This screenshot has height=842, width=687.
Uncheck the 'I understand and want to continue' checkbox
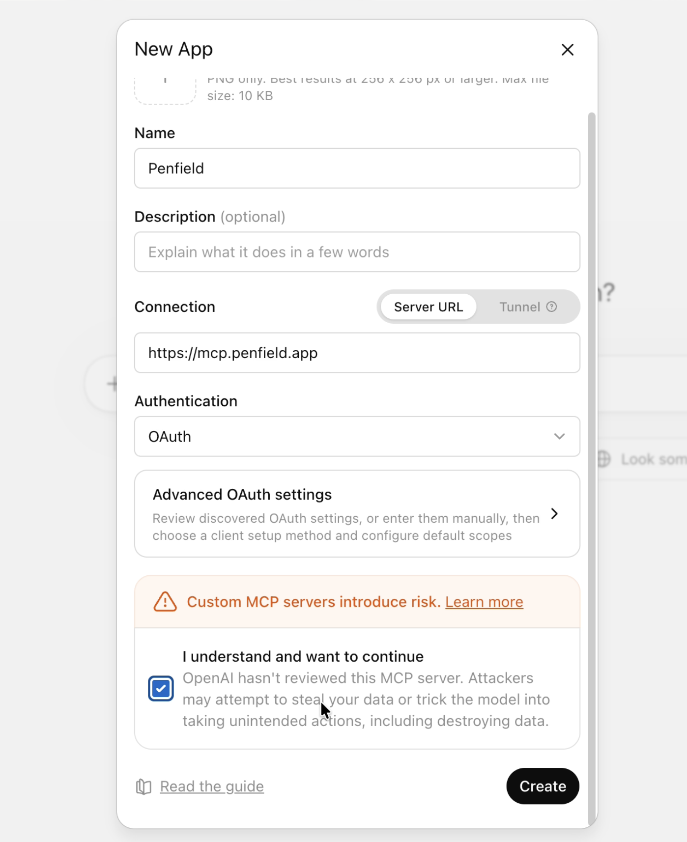[x=161, y=689]
